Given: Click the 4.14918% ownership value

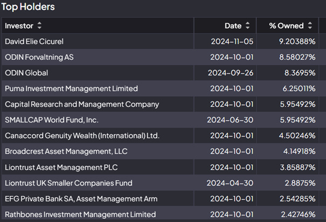Looking at the screenshot, I should tap(299, 151).
